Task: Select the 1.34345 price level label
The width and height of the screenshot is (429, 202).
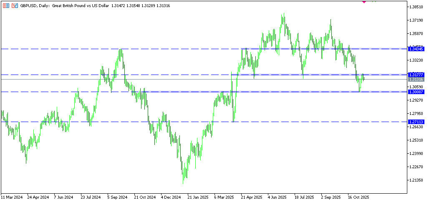Action: tap(416, 49)
